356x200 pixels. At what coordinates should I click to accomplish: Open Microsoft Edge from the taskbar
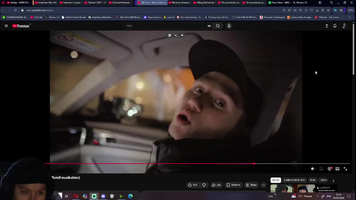130,196
